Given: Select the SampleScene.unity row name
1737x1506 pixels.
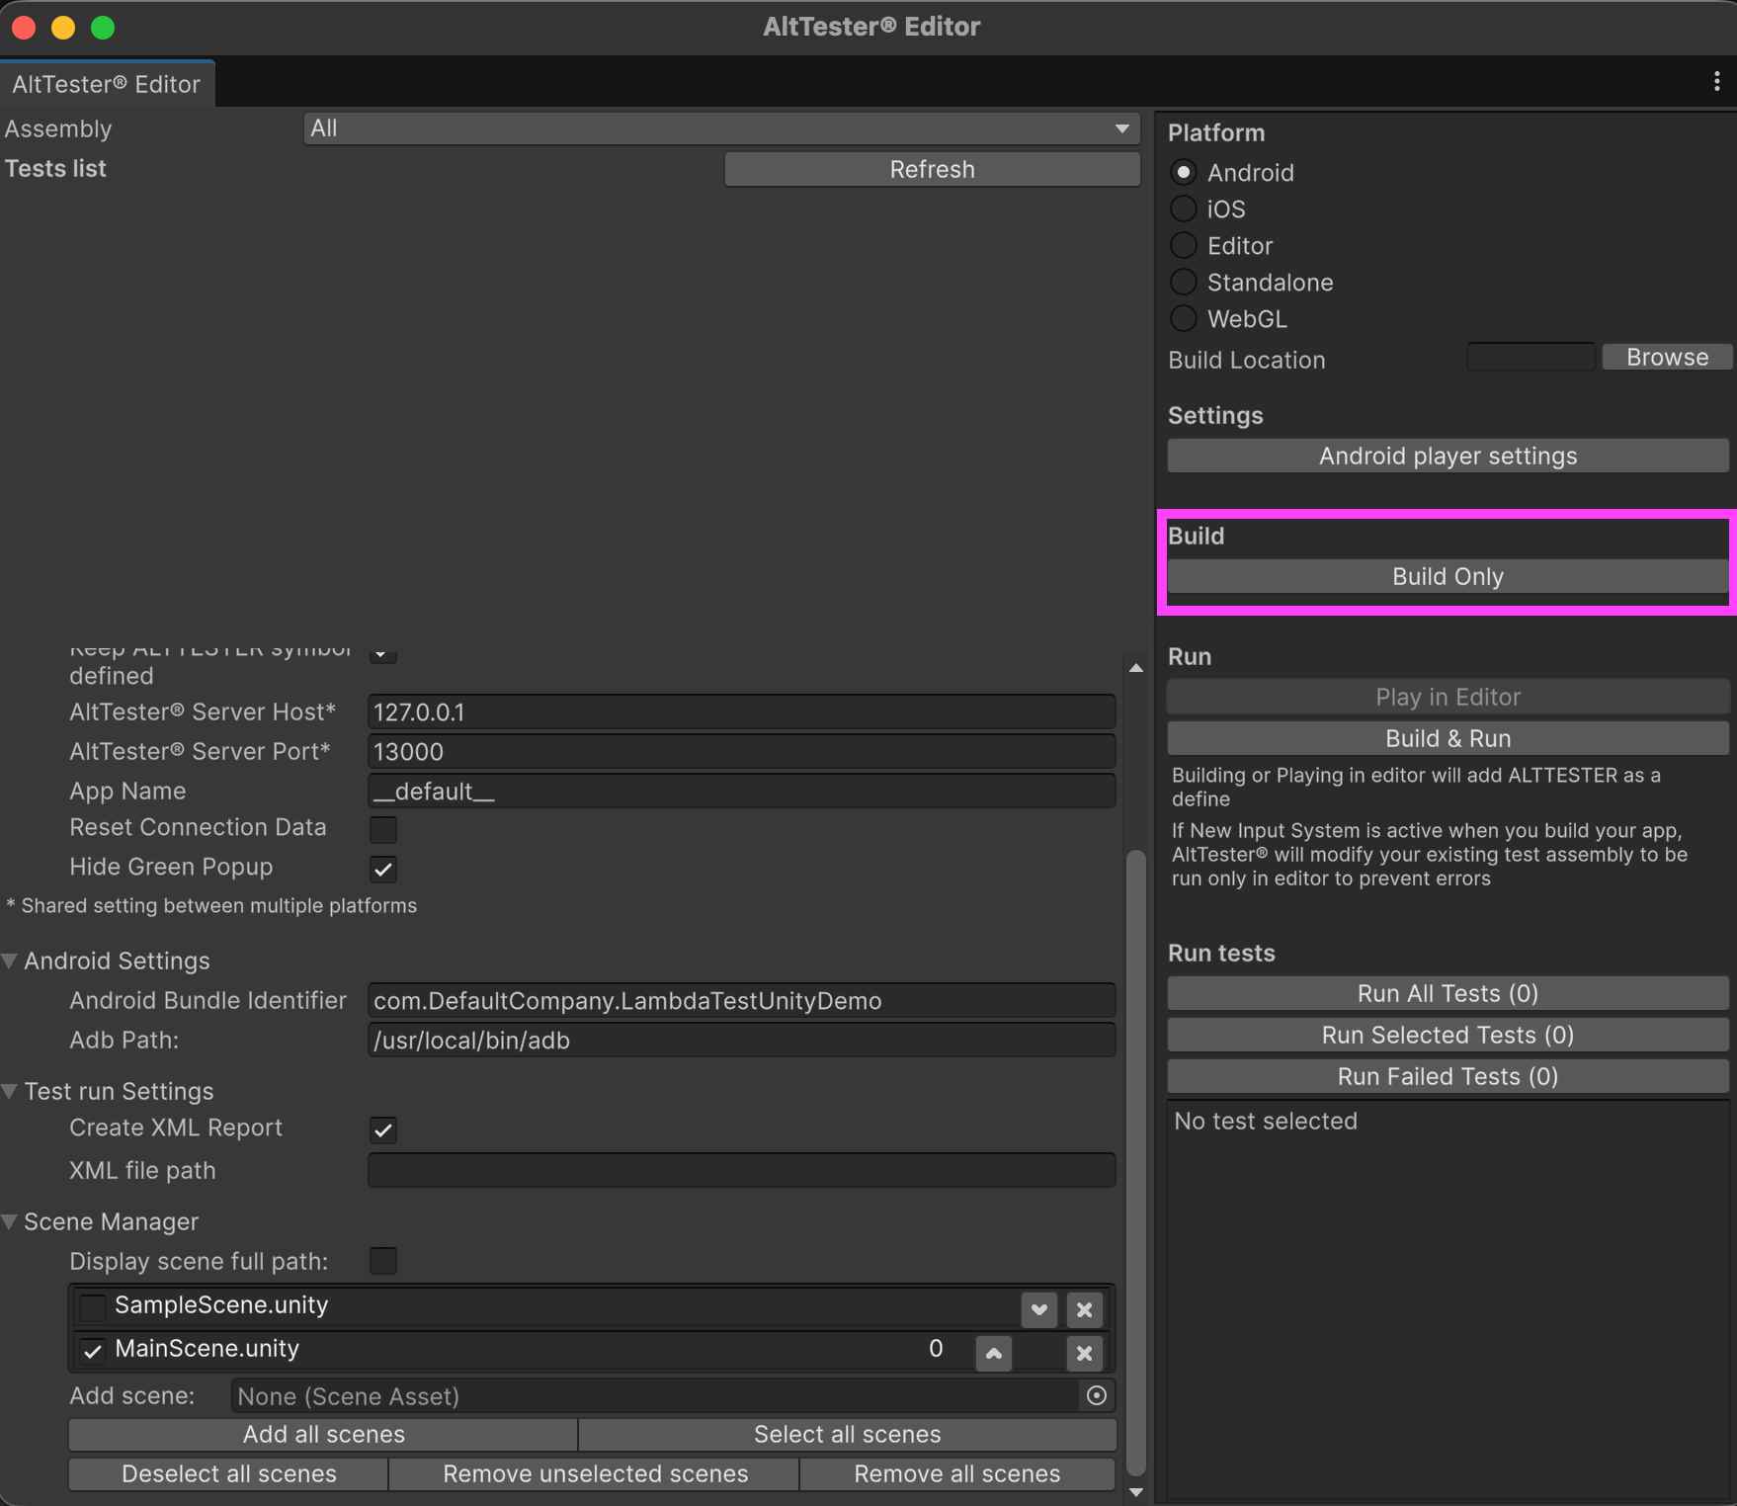Looking at the screenshot, I should pyautogui.click(x=221, y=1304).
